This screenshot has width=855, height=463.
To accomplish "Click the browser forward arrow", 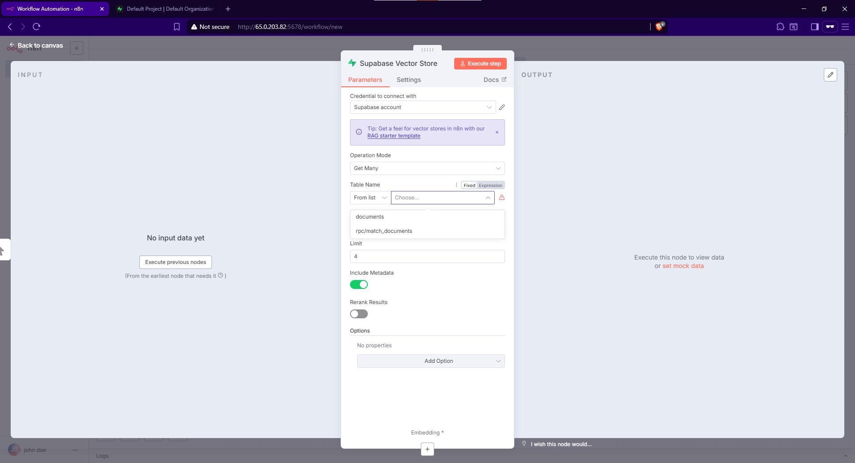I will pyautogui.click(x=23, y=27).
